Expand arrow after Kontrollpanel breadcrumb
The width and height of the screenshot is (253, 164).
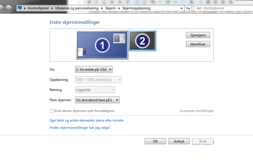click(52, 8)
